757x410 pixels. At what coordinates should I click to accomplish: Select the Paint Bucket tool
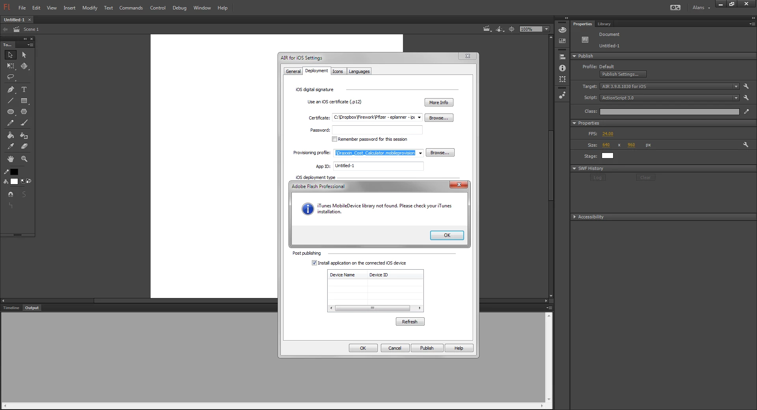click(11, 135)
